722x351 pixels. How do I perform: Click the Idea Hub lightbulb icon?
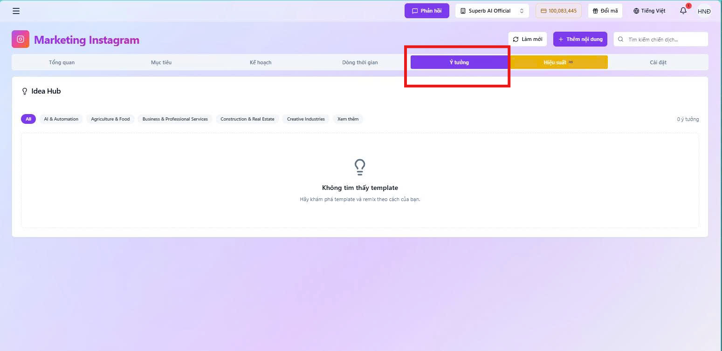click(25, 91)
